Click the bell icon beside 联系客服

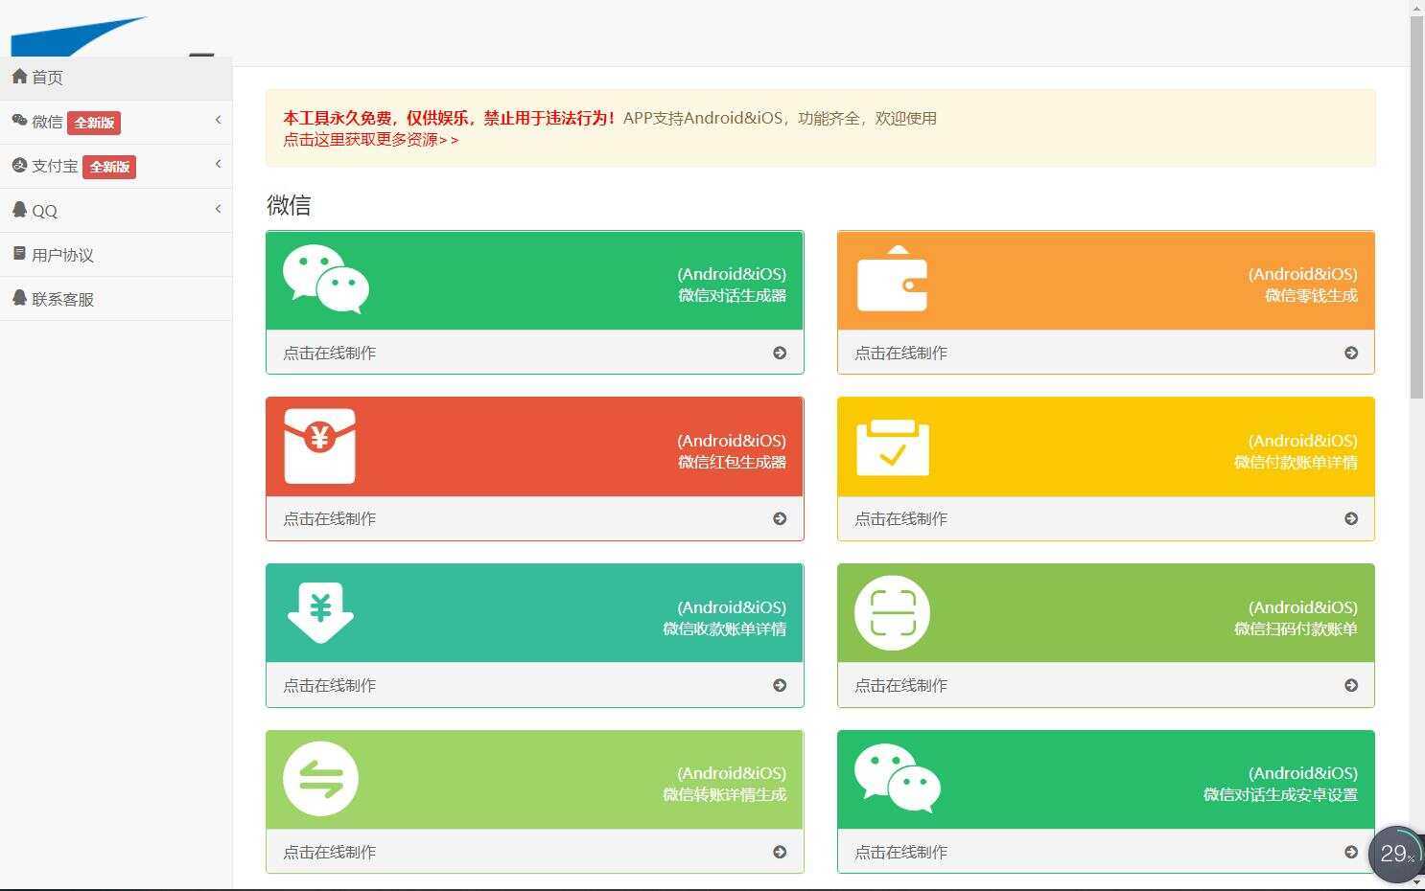pyautogui.click(x=20, y=298)
